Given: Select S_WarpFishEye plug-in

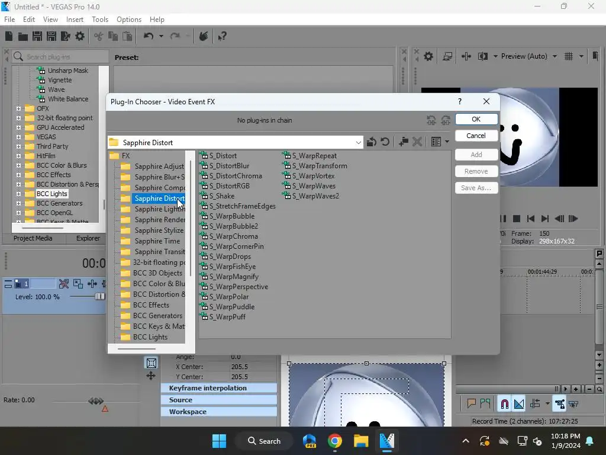Looking at the screenshot, I should coord(228,267).
